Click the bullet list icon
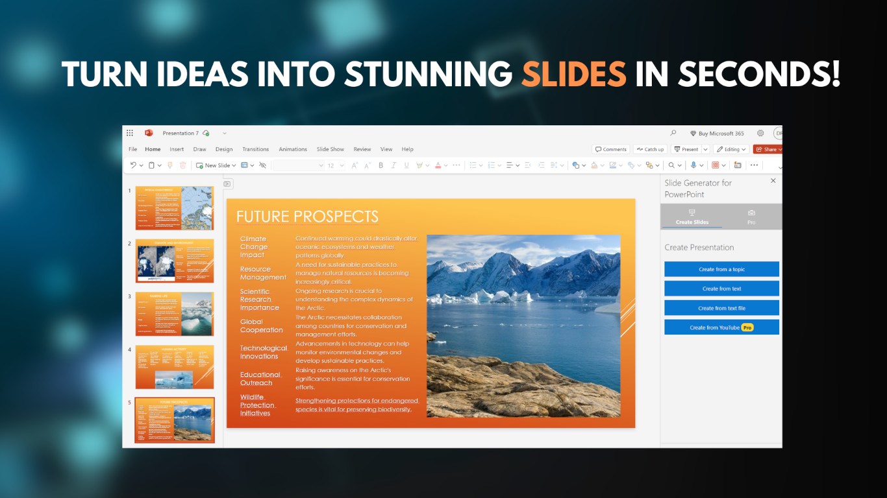Image resolution: width=887 pixels, height=498 pixels. (473, 165)
